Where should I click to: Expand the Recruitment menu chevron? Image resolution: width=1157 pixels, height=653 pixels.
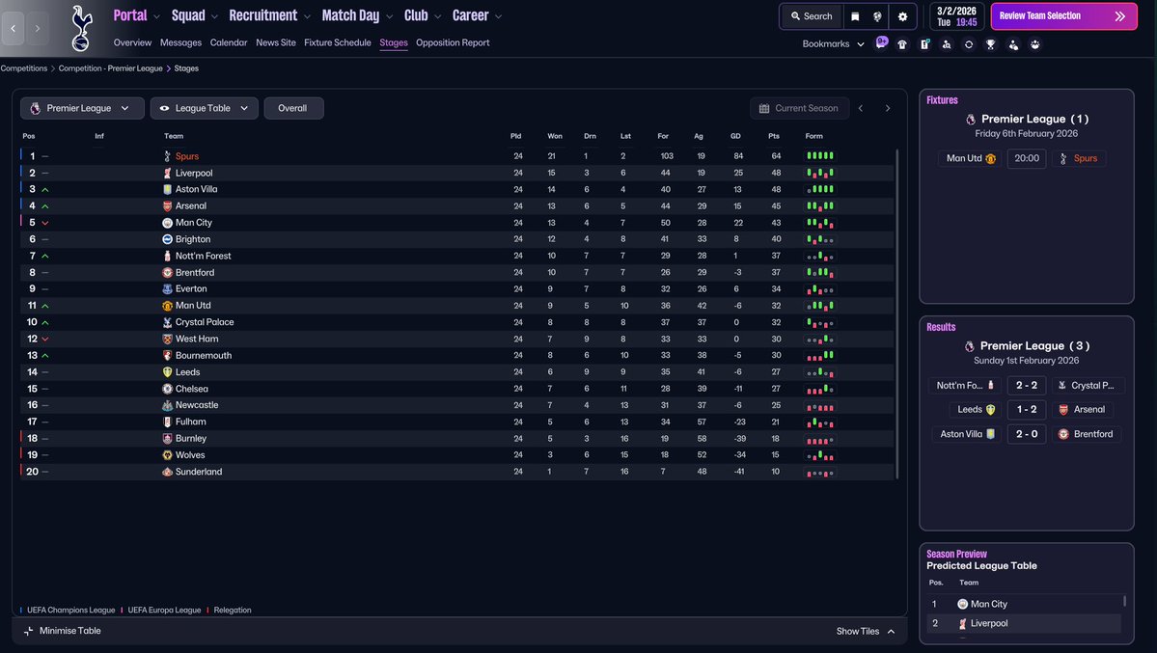coord(307,17)
